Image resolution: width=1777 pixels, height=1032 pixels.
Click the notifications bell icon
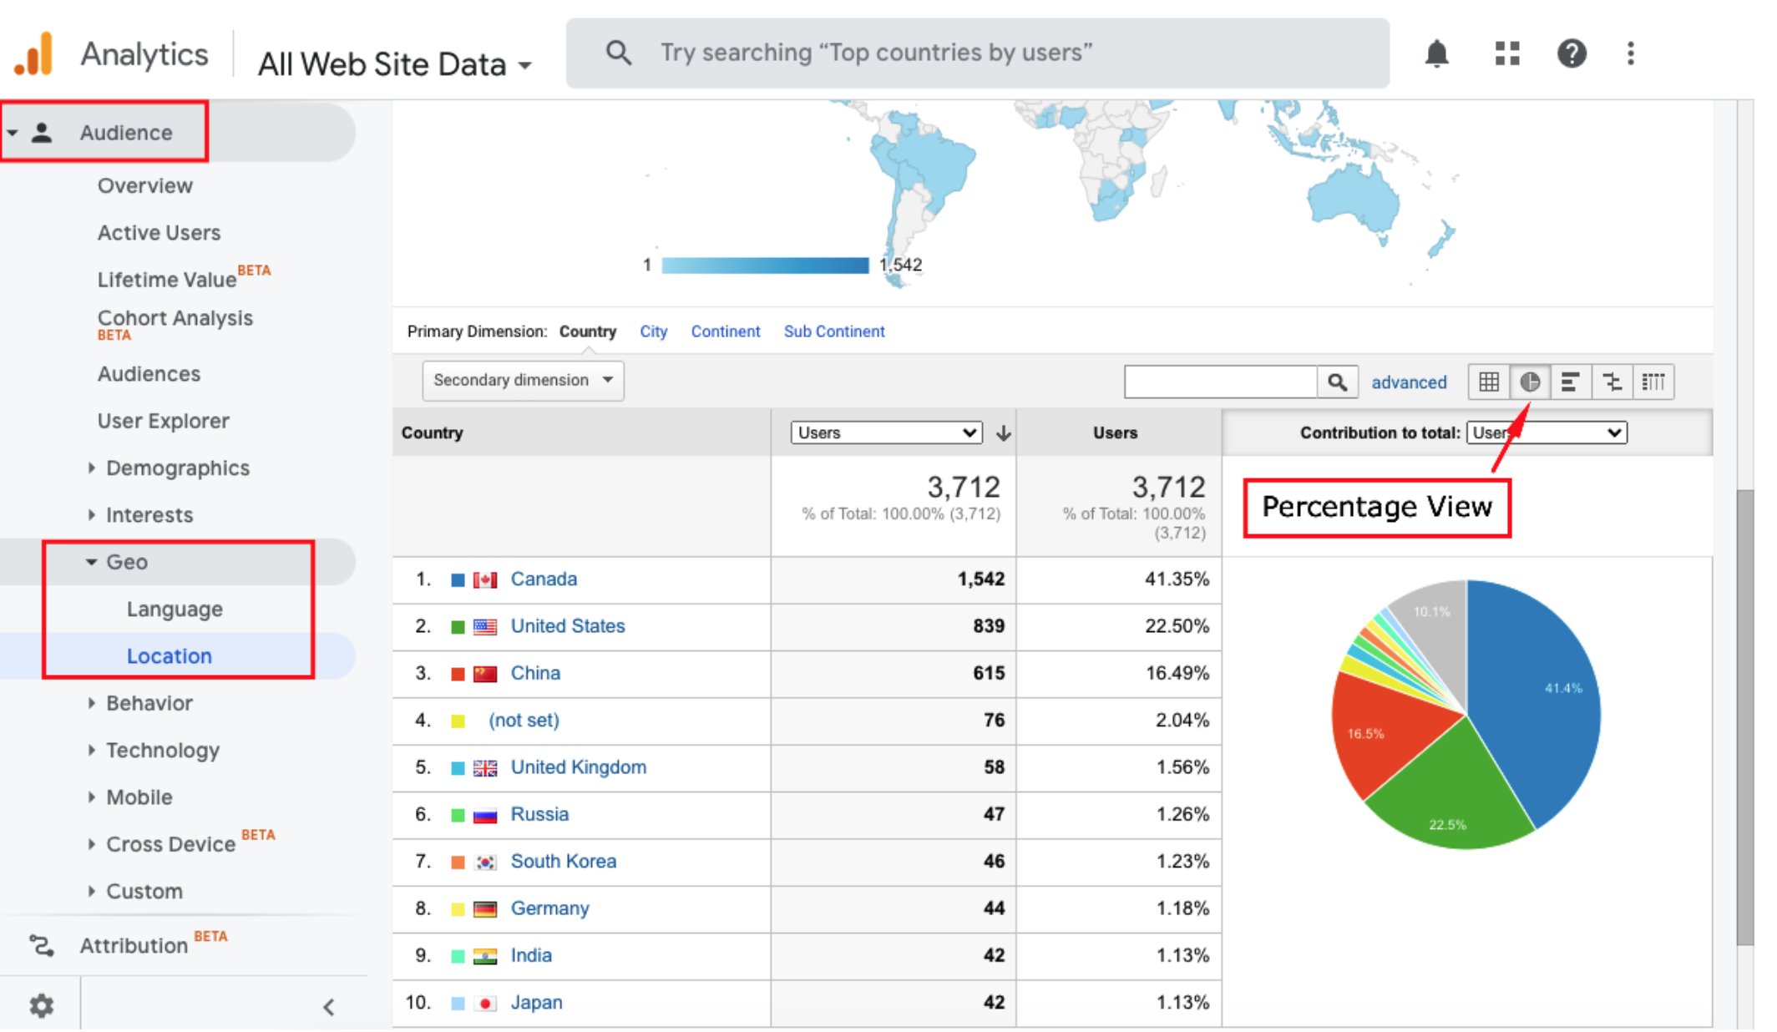click(x=1436, y=54)
